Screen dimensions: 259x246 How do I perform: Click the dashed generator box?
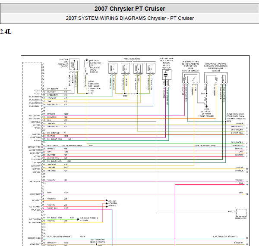pos(241,213)
